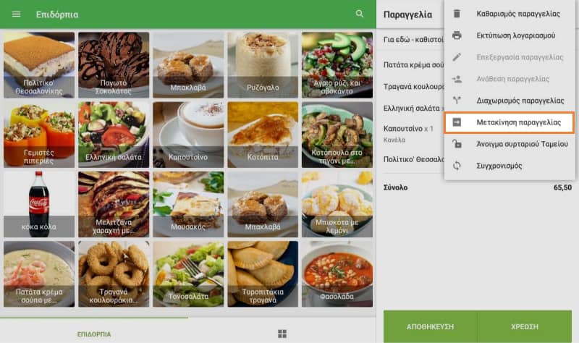Click the search magnifier icon
Image resolution: width=579 pixels, height=343 pixels.
point(359,14)
